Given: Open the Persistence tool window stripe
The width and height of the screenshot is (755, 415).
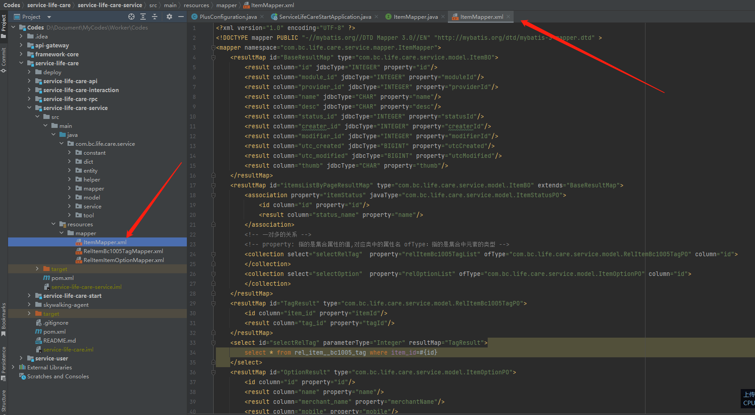Looking at the screenshot, I should (x=4, y=363).
